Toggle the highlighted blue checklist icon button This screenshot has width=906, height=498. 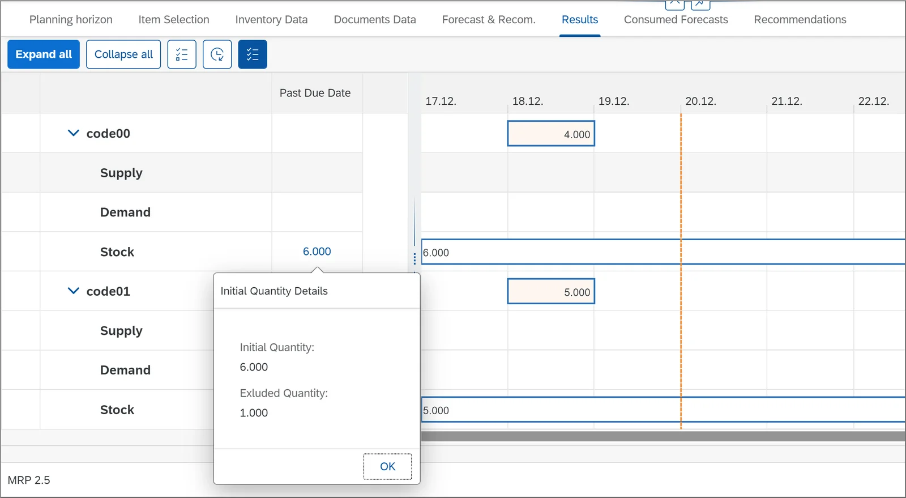253,54
